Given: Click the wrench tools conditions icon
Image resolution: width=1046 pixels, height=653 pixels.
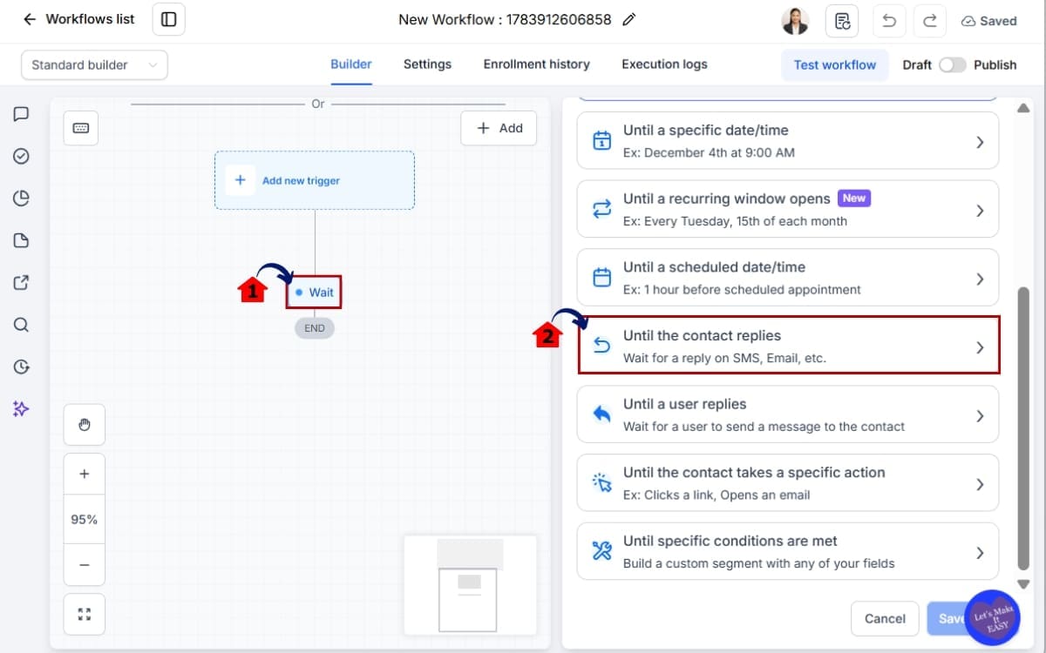Looking at the screenshot, I should coord(601,551).
